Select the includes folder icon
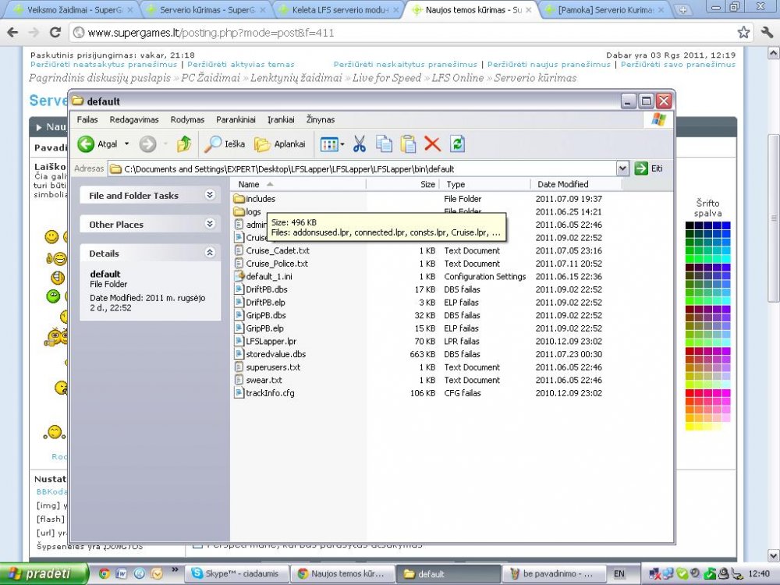 click(x=239, y=199)
